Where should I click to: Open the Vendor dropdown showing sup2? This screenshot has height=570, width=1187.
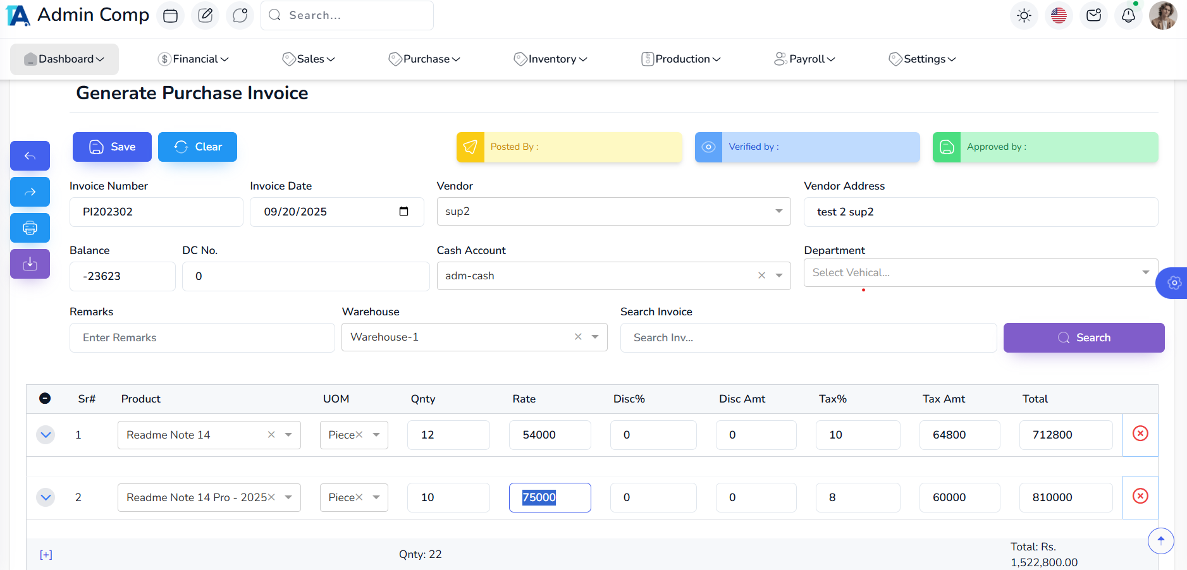point(613,212)
